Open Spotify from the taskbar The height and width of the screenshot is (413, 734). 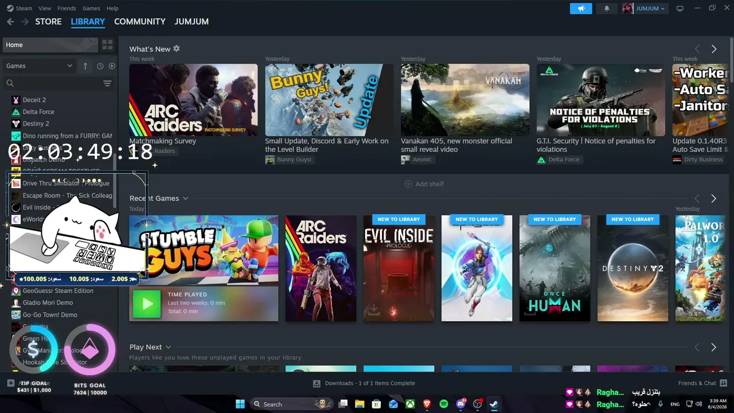tap(444, 404)
